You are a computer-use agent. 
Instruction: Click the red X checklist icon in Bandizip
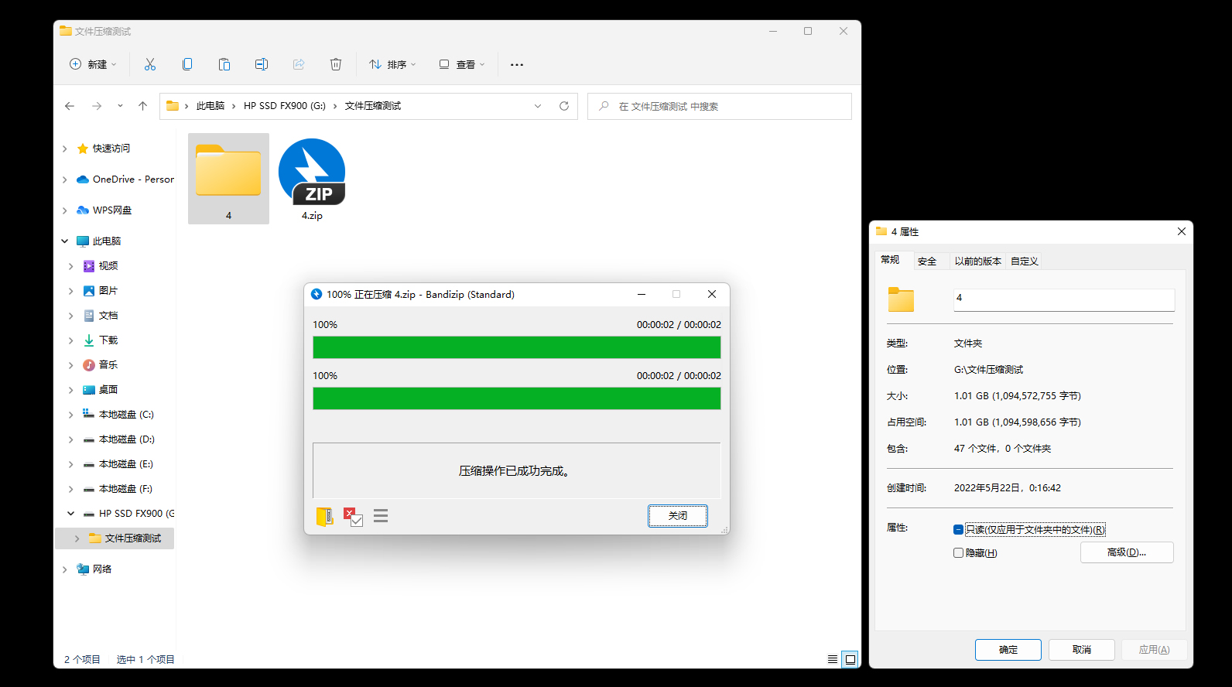click(x=353, y=517)
